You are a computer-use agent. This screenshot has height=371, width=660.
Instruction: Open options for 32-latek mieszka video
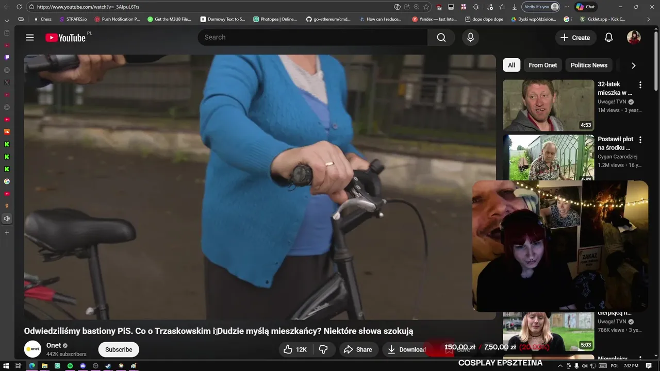(640, 85)
